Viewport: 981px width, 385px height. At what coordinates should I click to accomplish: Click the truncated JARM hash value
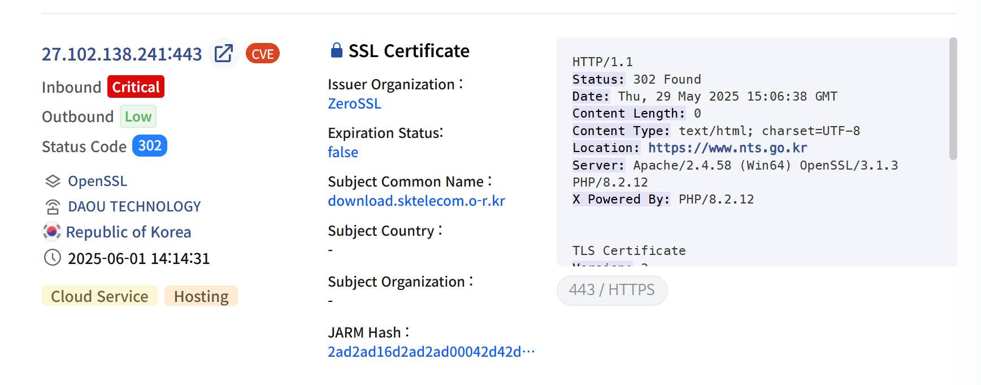tap(431, 352)
